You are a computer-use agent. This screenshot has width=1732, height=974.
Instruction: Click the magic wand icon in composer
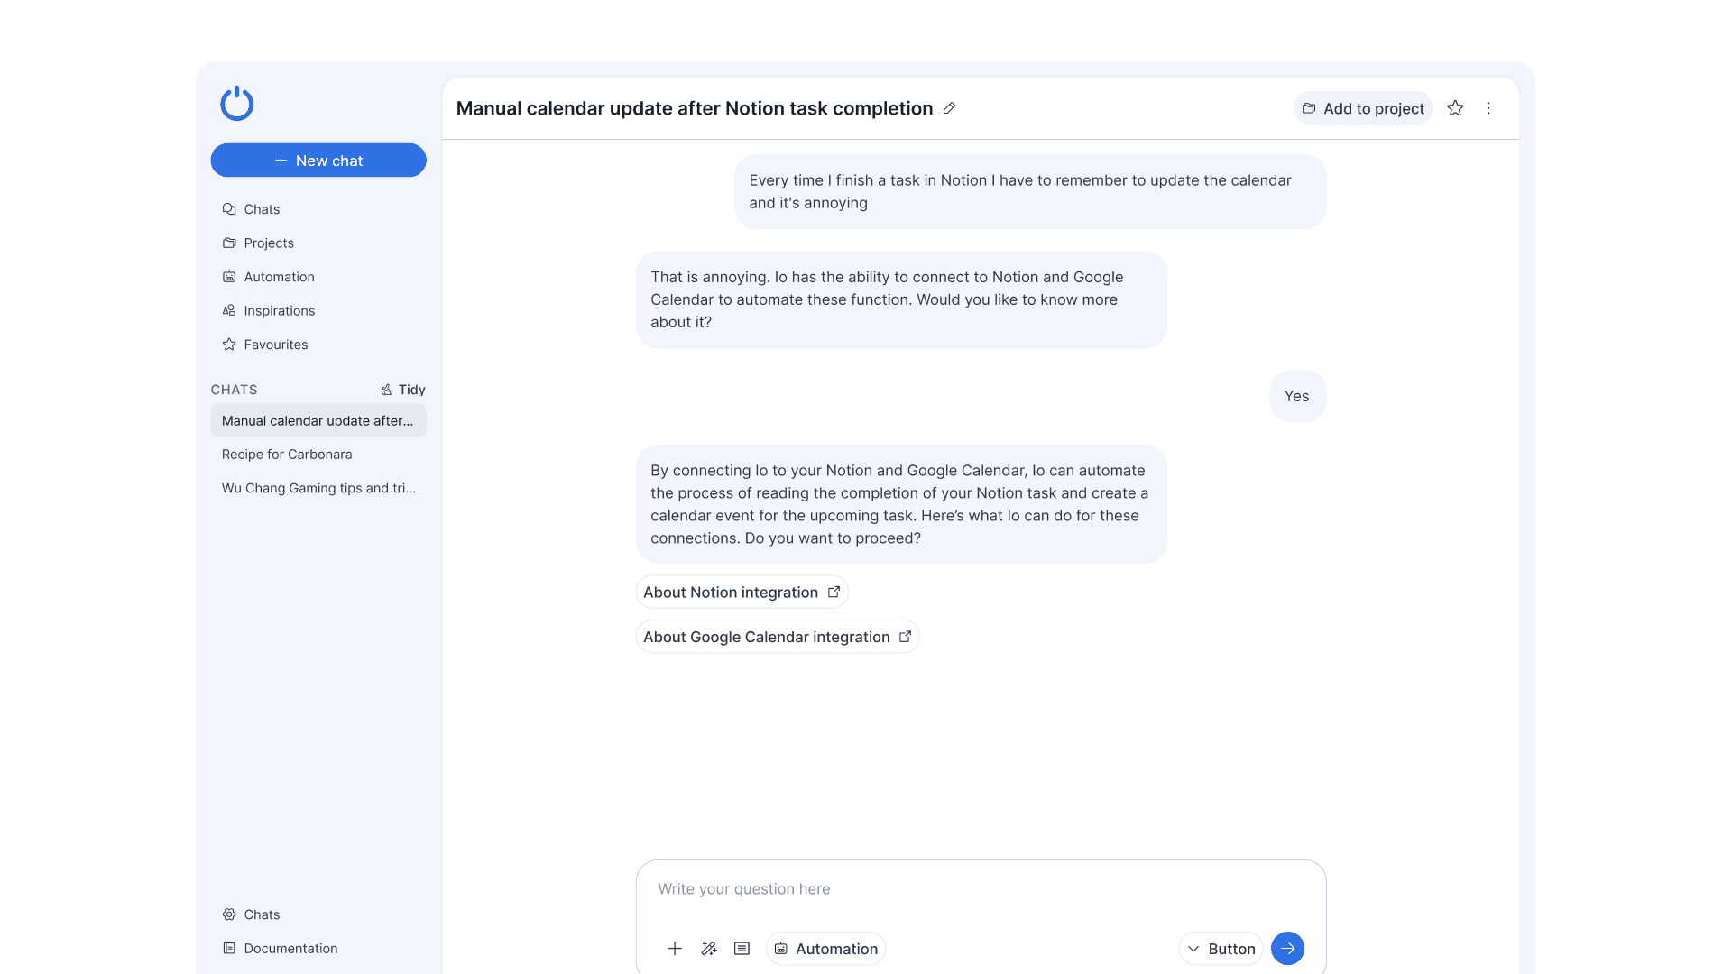[x=708, y=948]
